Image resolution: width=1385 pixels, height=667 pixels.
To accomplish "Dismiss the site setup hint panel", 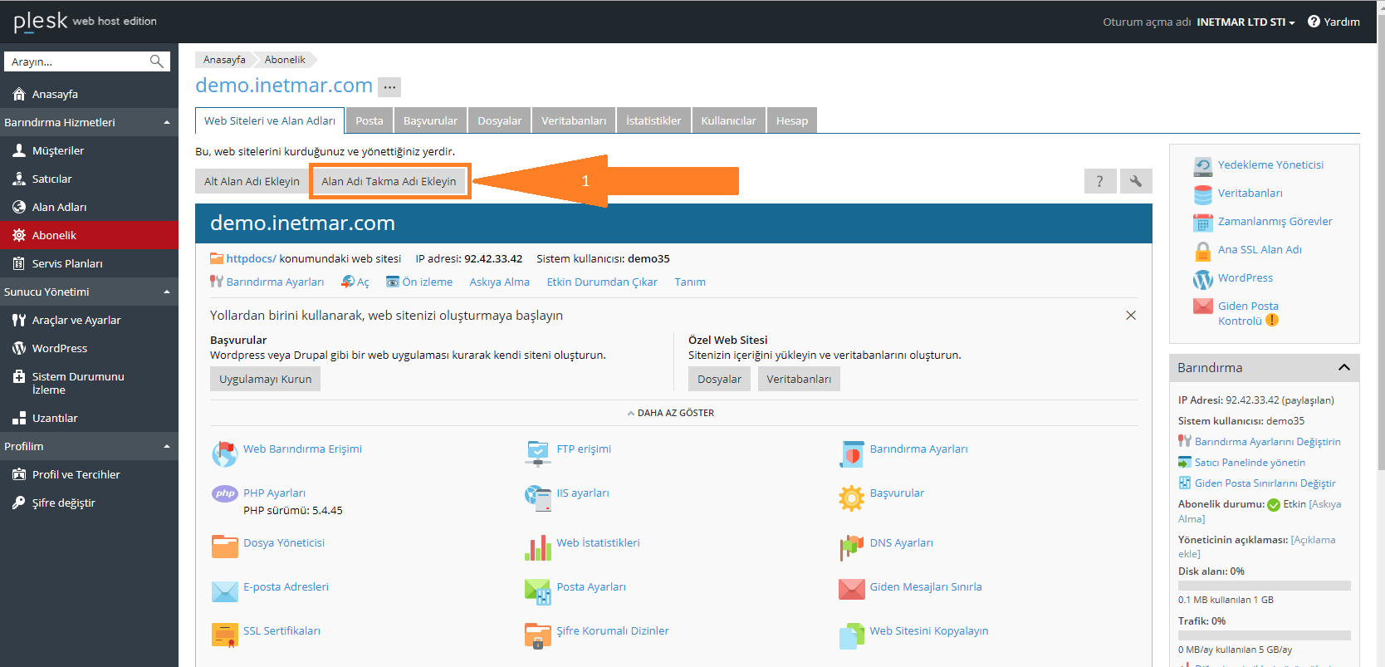I will (x=1131, y=316).
